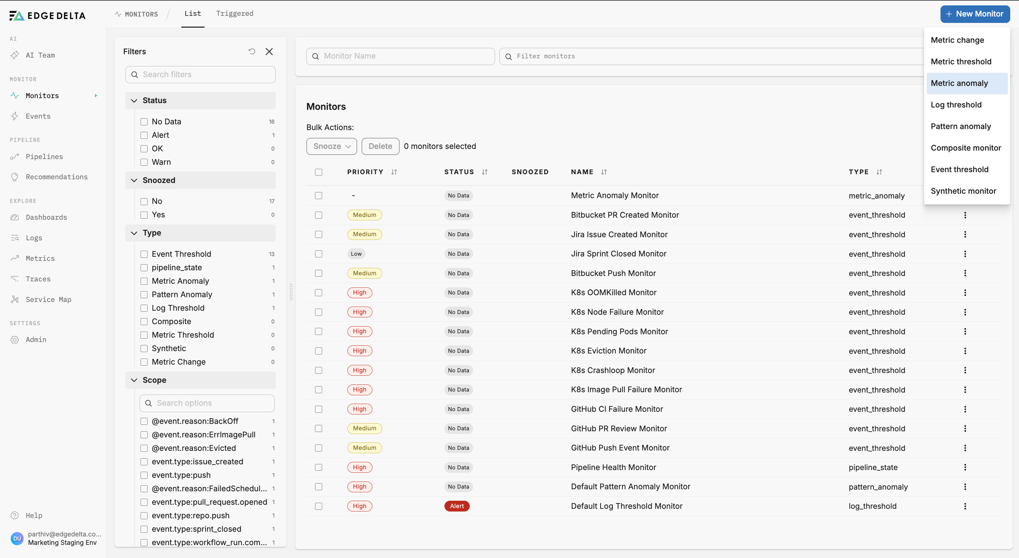Screen dimensions: 1019x558
Task: Sort by Priority column arrows
Action: click(394, 172)
